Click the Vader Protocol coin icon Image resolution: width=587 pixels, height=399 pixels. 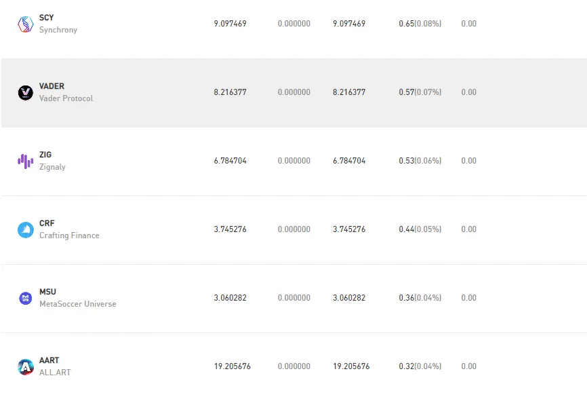pos(26,92)
